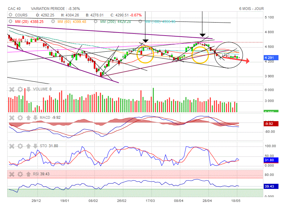This screenshot has height=205, width=285.
Task: Click the red -9.92 MACD value tag
Action: 271,124
